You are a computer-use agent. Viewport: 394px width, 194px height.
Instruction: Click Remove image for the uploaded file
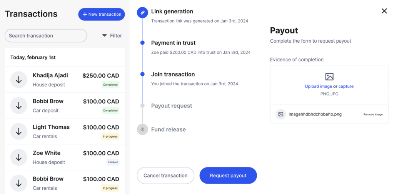[373, 114]
